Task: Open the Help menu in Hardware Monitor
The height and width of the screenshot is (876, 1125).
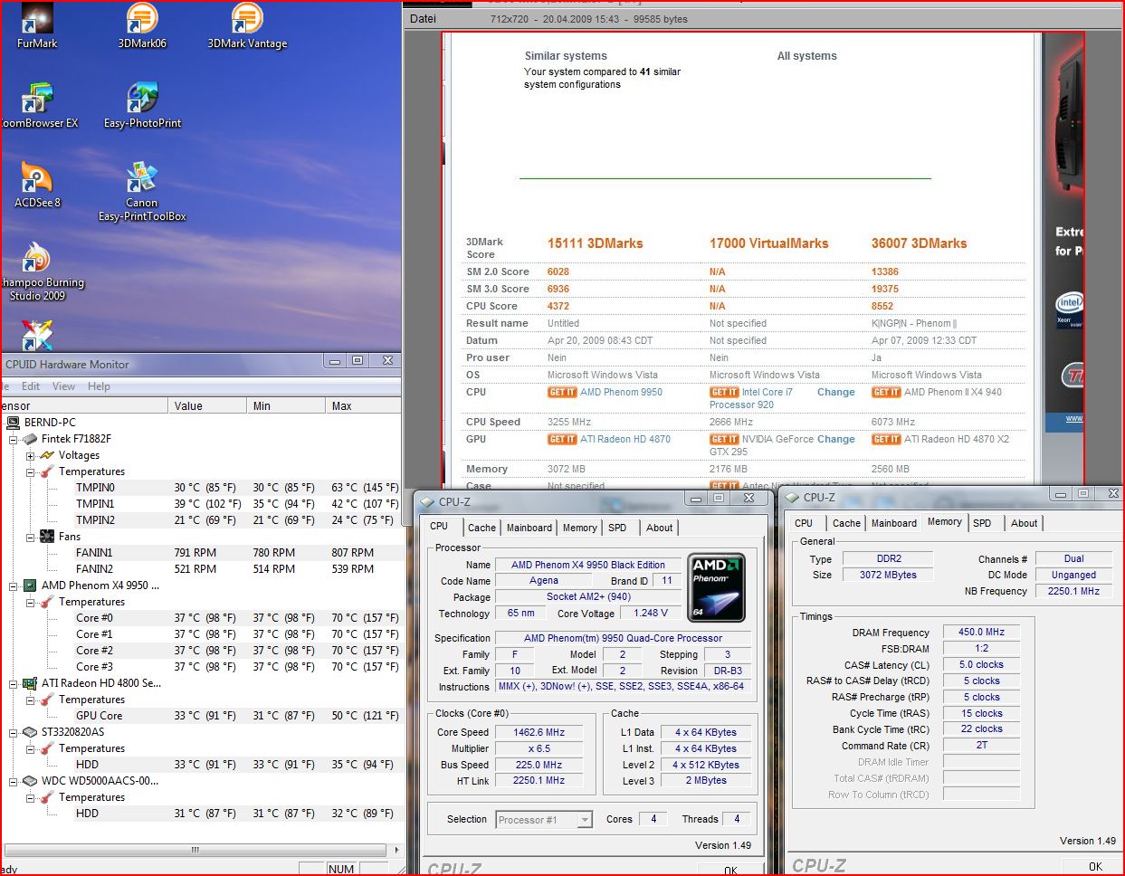Action: click(x=99, y=386)
